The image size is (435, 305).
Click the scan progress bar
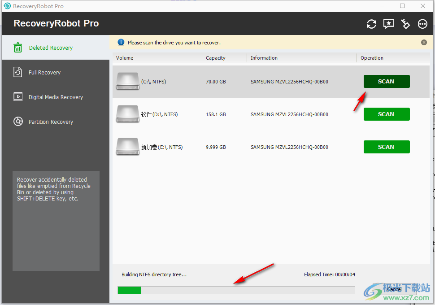coord(236,290)
